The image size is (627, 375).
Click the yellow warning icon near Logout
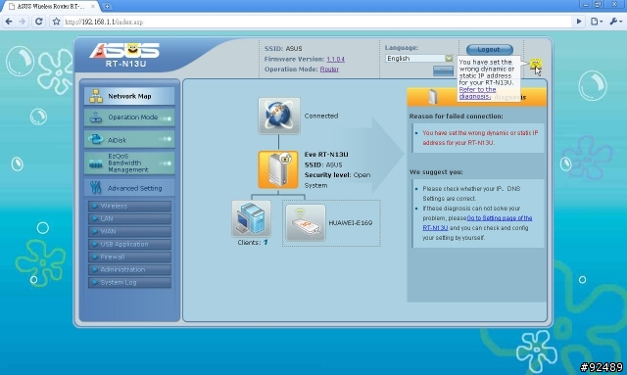[536, 64]
